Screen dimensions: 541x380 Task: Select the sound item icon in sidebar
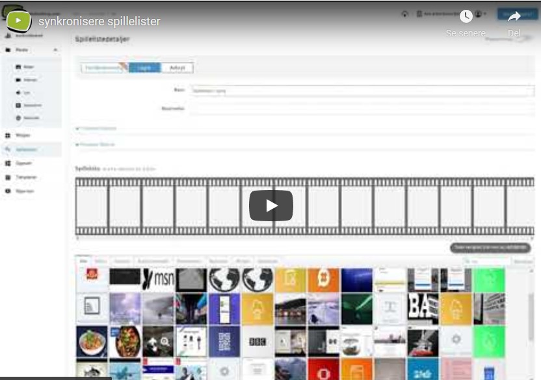tap(18, 92)
